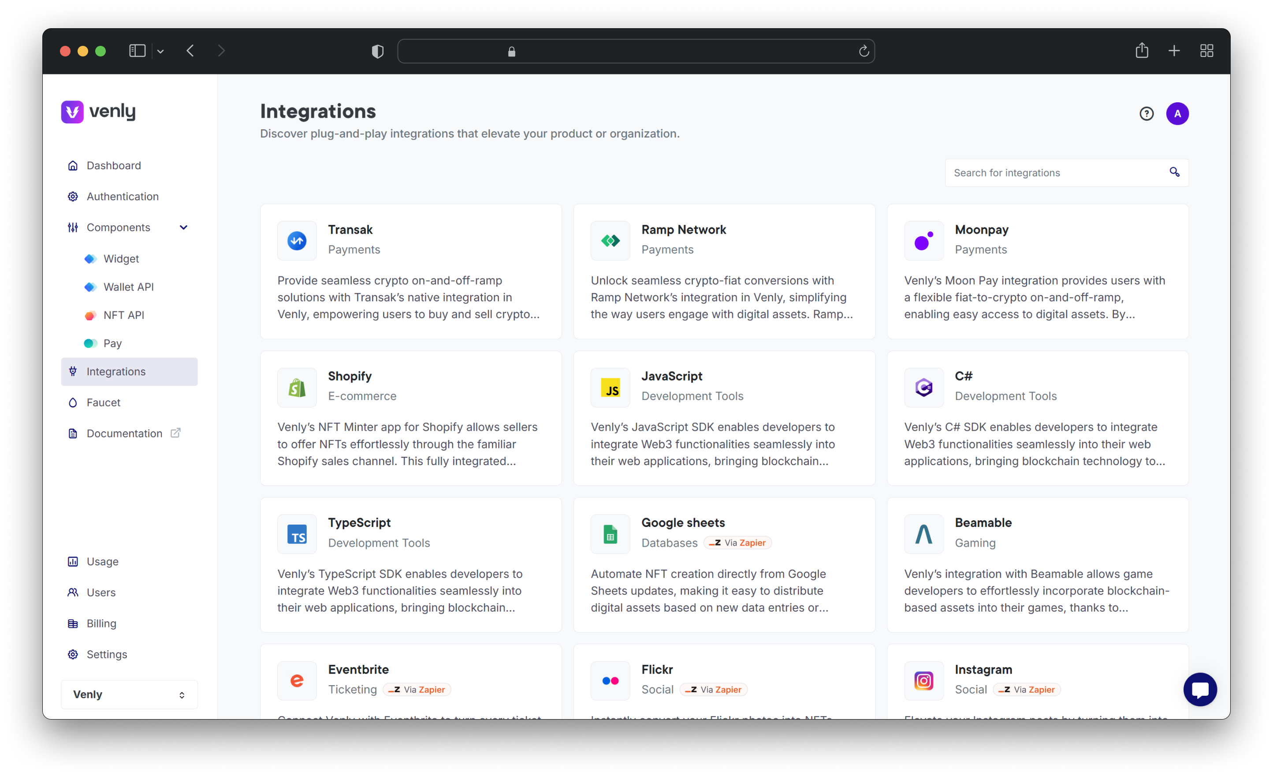Open Billing from the sidebar
This screenshot has height=776, width=1273.
[x=101, y=623]
